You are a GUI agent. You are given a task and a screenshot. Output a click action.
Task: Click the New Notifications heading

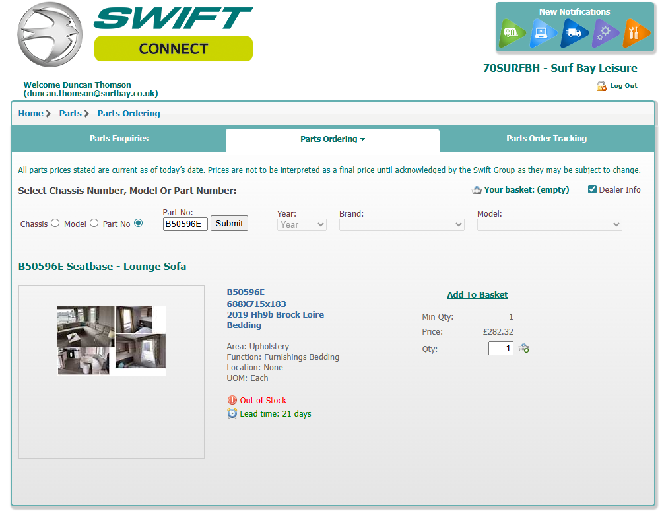pos(575,12)
